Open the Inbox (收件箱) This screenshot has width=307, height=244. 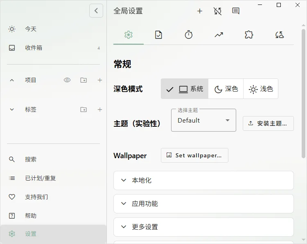tap(53, 48)
